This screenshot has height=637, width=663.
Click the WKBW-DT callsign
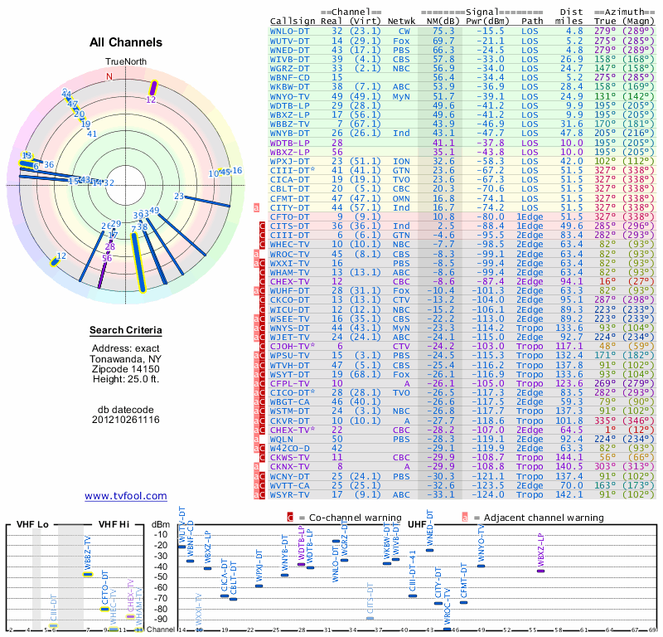[x=289, y=87]
